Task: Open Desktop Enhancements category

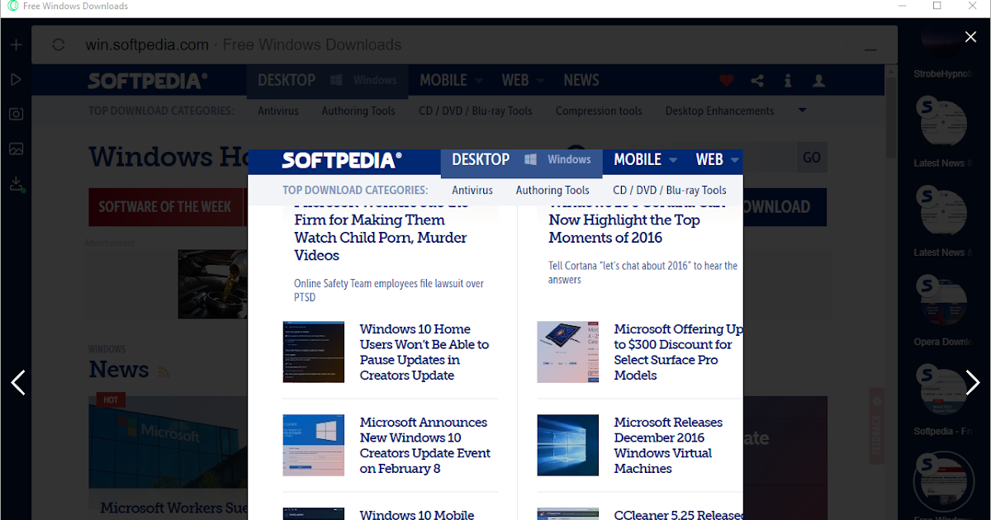Action: 720,111
